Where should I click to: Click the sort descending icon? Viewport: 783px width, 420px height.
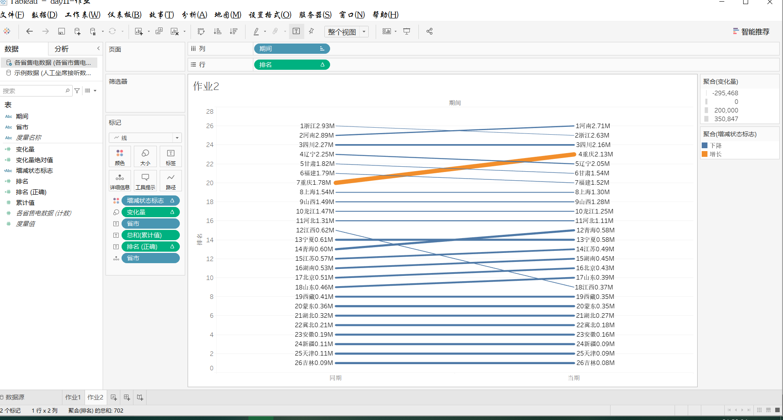(234, 31)
